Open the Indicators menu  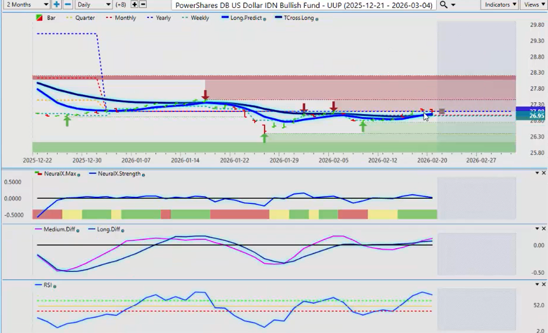[499, 5]
